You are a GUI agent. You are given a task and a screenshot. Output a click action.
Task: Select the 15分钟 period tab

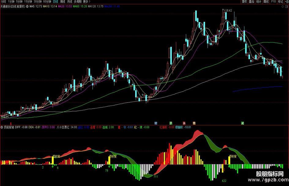tap(28, 2)
